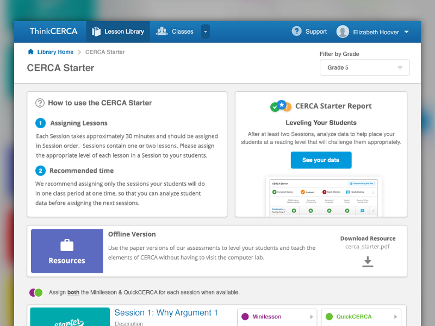Image resolution: width=435 pixels, height=326 pixels.
Task: Open the Filter by Grade dropdown
Action: [x=364, y=67]
